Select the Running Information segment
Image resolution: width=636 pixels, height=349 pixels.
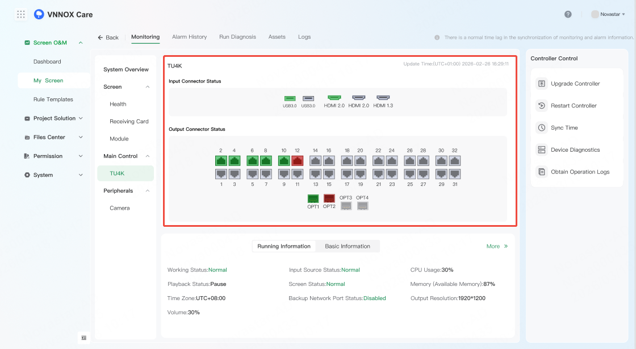pos(284,246)
